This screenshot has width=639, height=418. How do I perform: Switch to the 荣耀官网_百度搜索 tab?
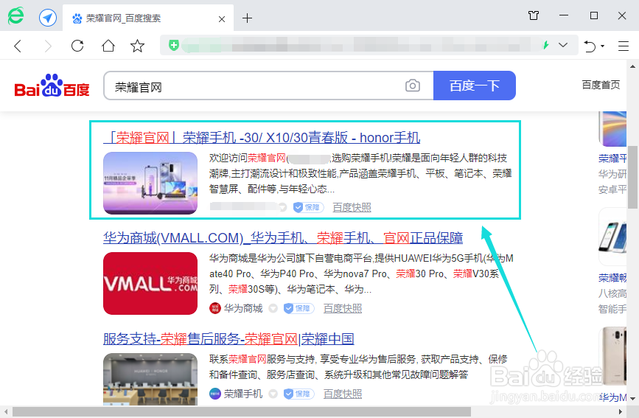[x=148, y=18]
